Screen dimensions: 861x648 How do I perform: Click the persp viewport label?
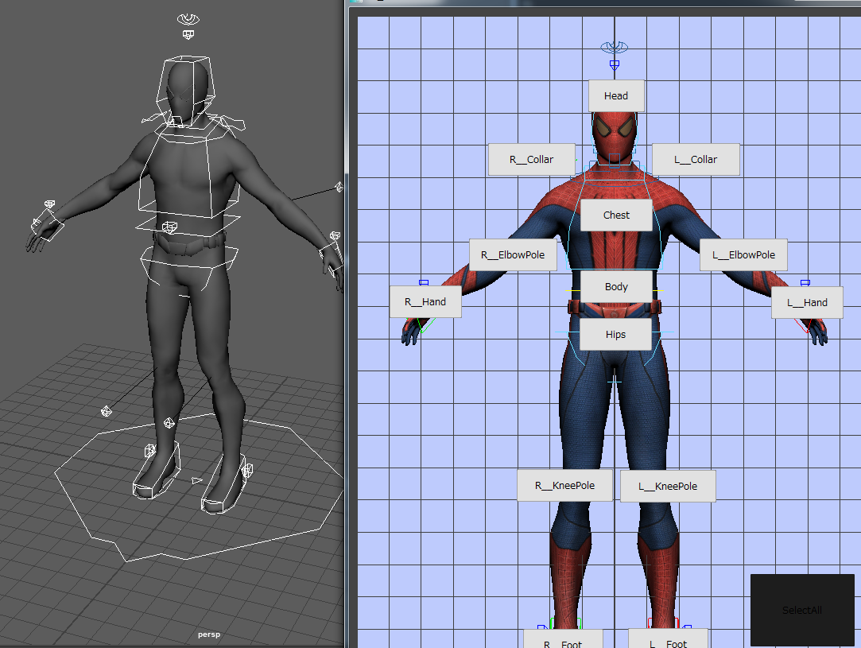coord(208,634)
